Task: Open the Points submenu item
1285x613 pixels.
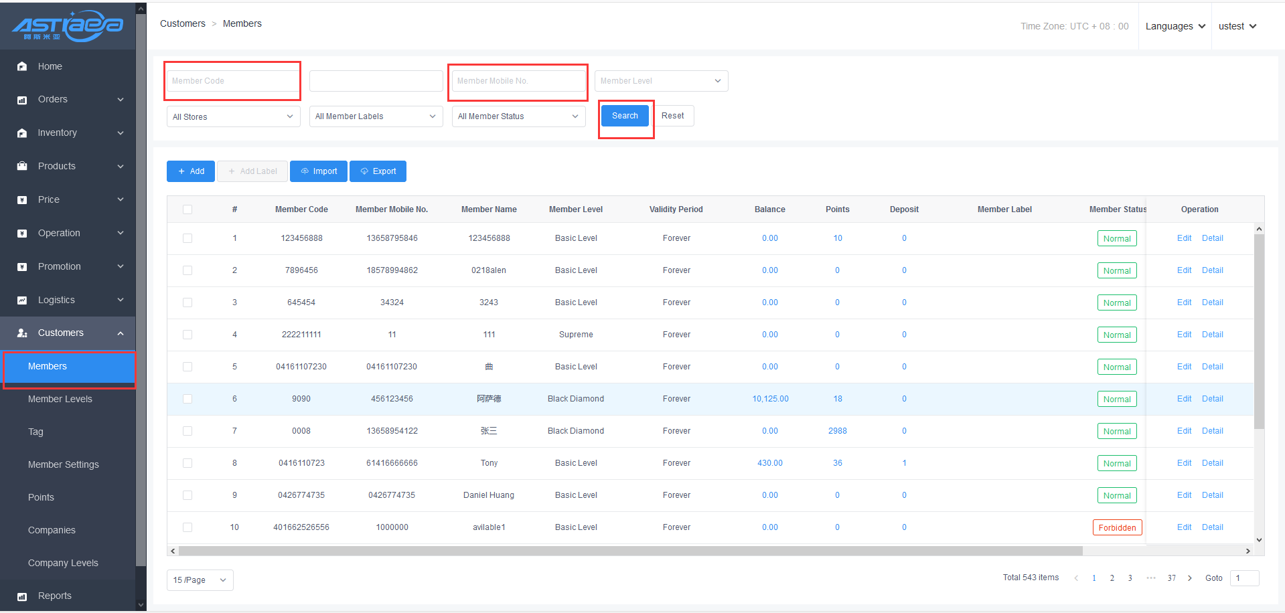Action: click(41, 497)
